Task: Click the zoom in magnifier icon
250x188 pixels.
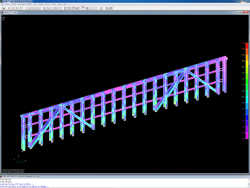Action: [44, 8]
